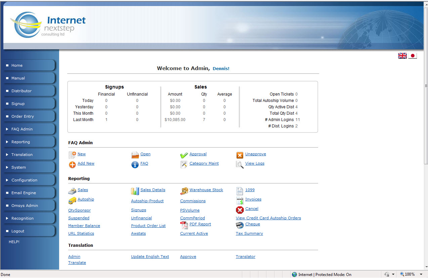Image resolution: width=428 pixels, height=278 pixels.
Task: Select the English UK flag icon
Action: 402,56
